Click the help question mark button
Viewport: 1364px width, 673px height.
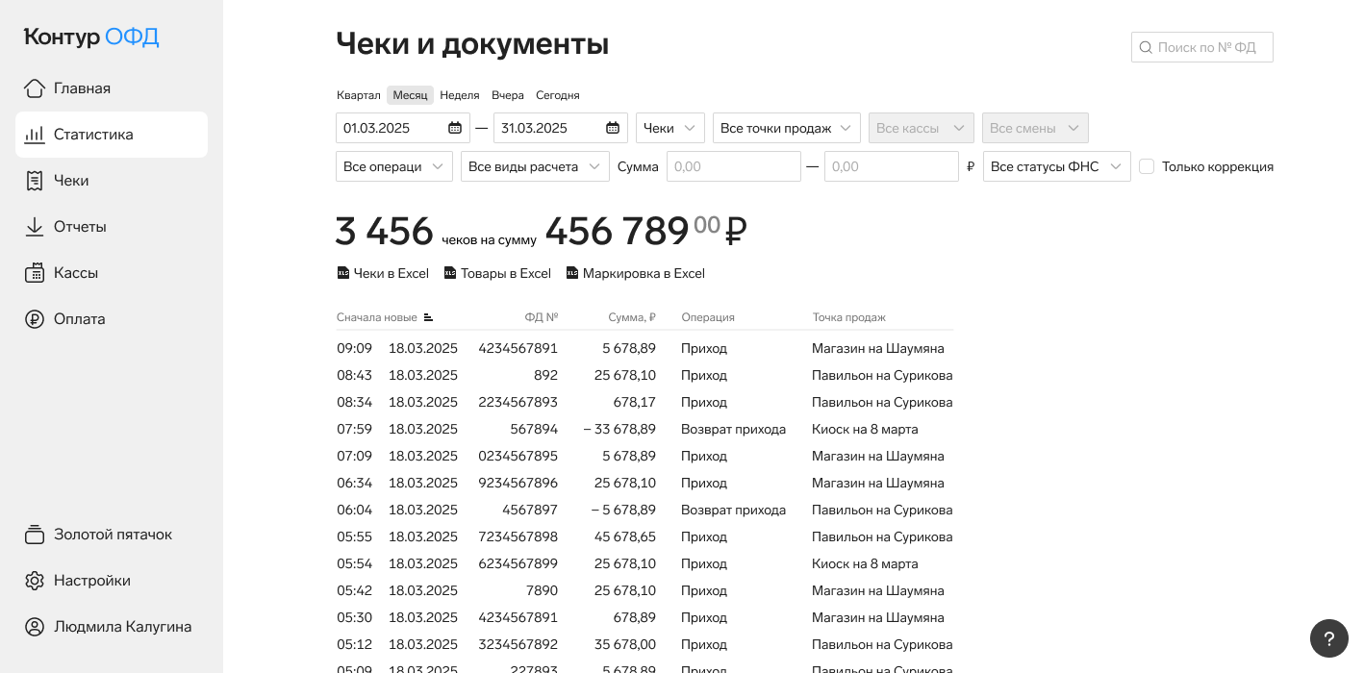pos(1329,638)
